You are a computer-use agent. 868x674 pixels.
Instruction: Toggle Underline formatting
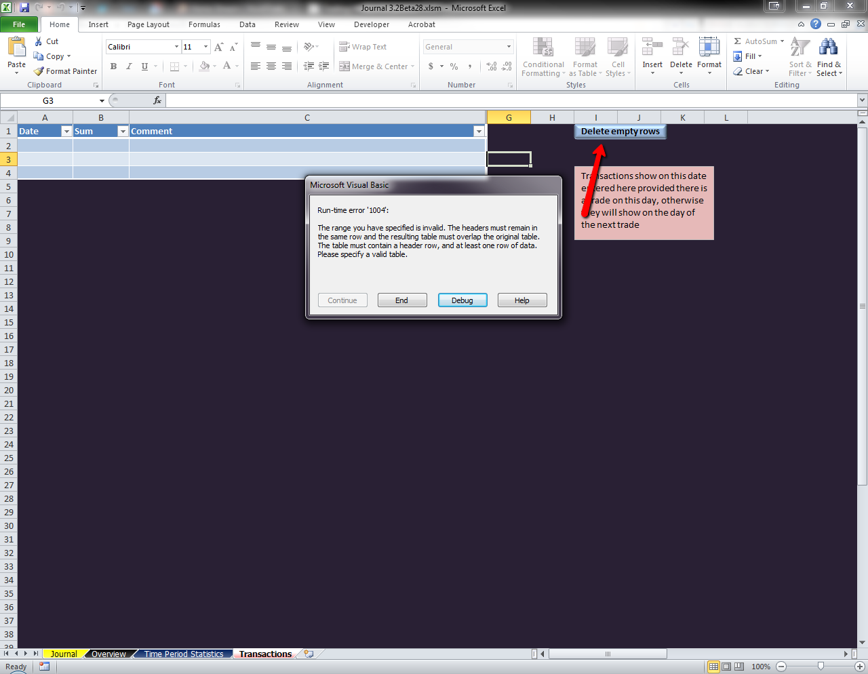tap(144, 66)
